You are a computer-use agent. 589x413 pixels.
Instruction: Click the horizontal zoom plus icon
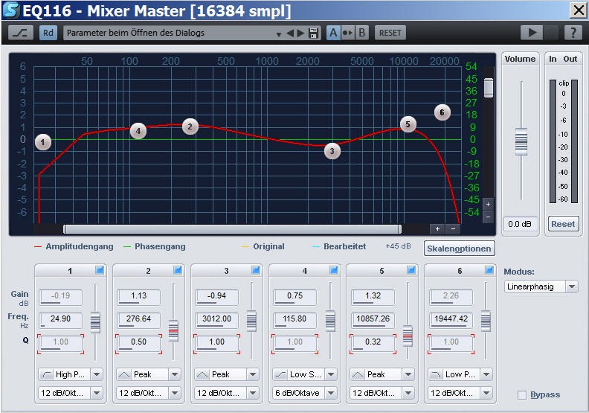click(437, 229)
